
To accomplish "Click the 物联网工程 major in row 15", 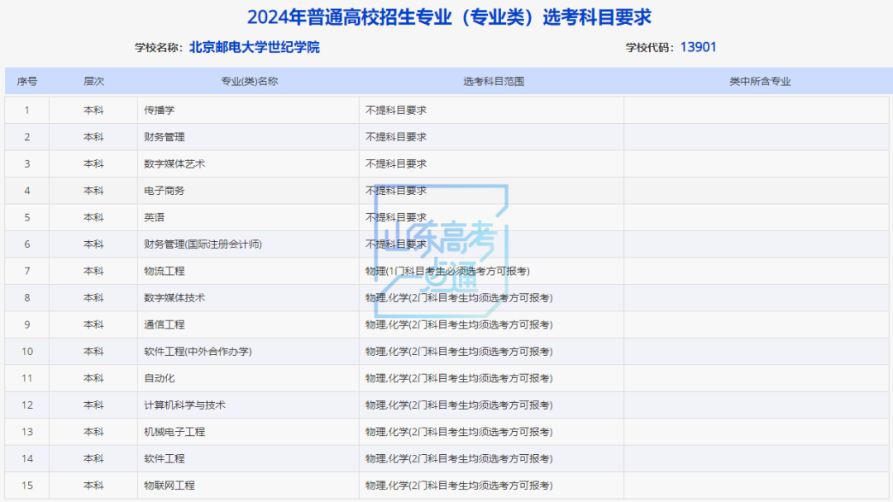I will click(x=168, y=485).
